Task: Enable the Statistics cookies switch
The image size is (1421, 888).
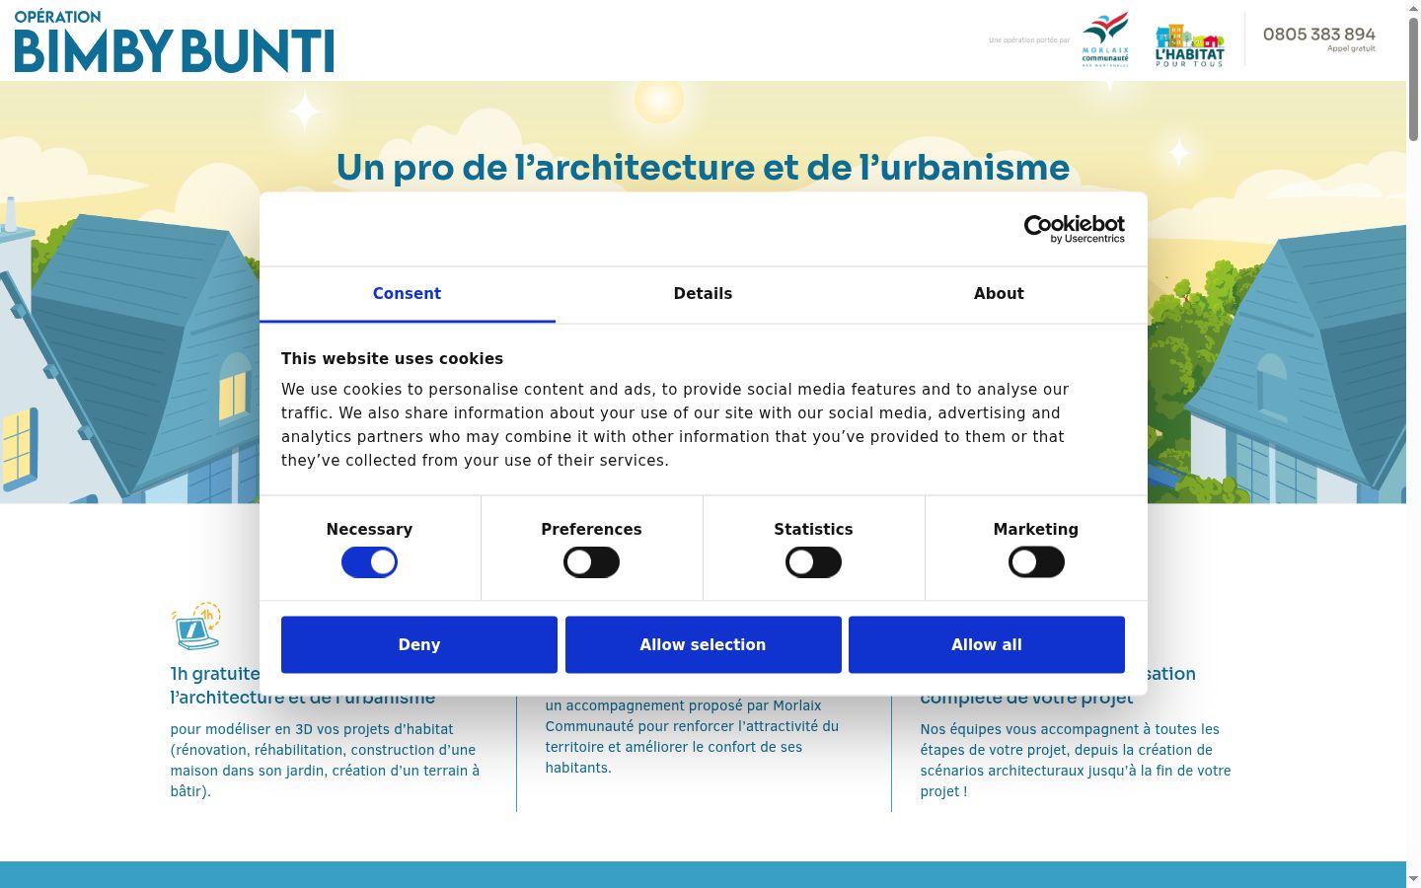Action: [x=813, y=562]
